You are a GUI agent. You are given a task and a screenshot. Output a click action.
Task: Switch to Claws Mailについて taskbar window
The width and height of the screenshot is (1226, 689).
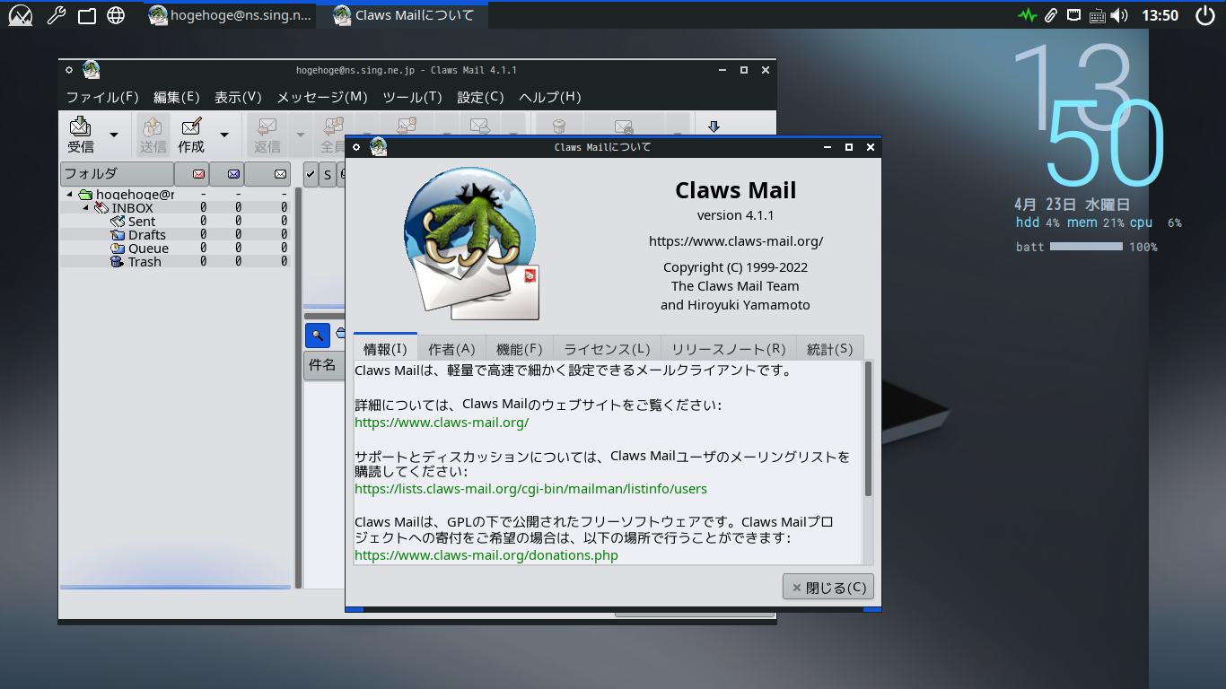point(403,15)
